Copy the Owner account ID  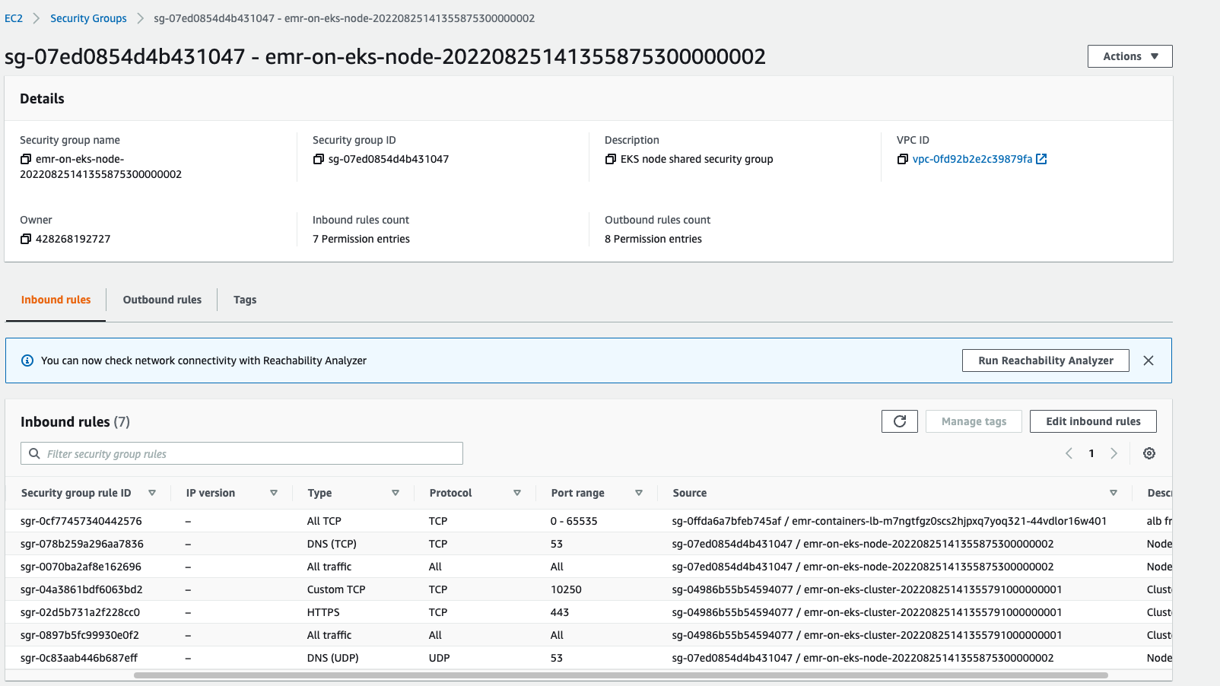pyautogui.click(x=24, y=238)
